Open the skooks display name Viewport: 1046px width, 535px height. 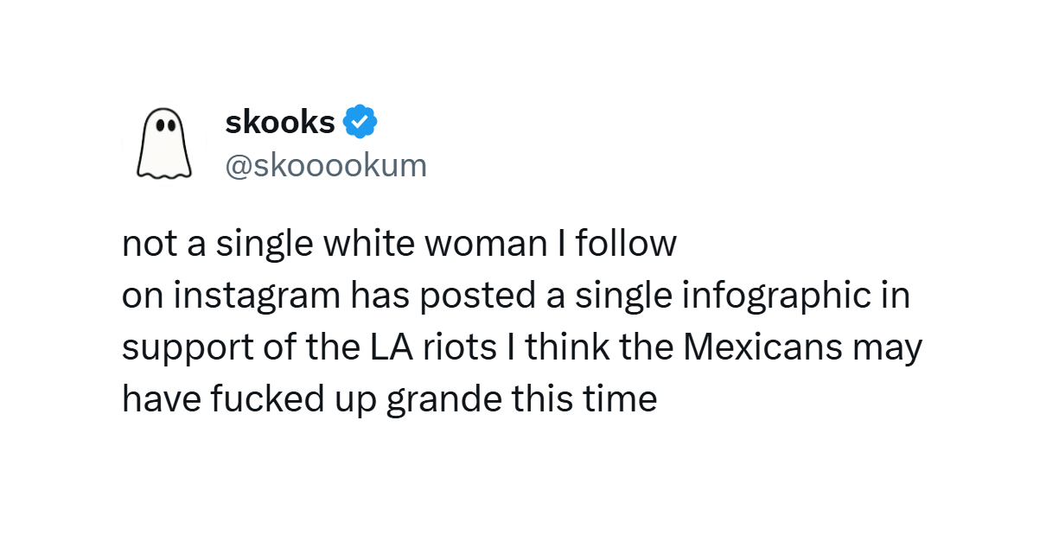tap(280, 122)
